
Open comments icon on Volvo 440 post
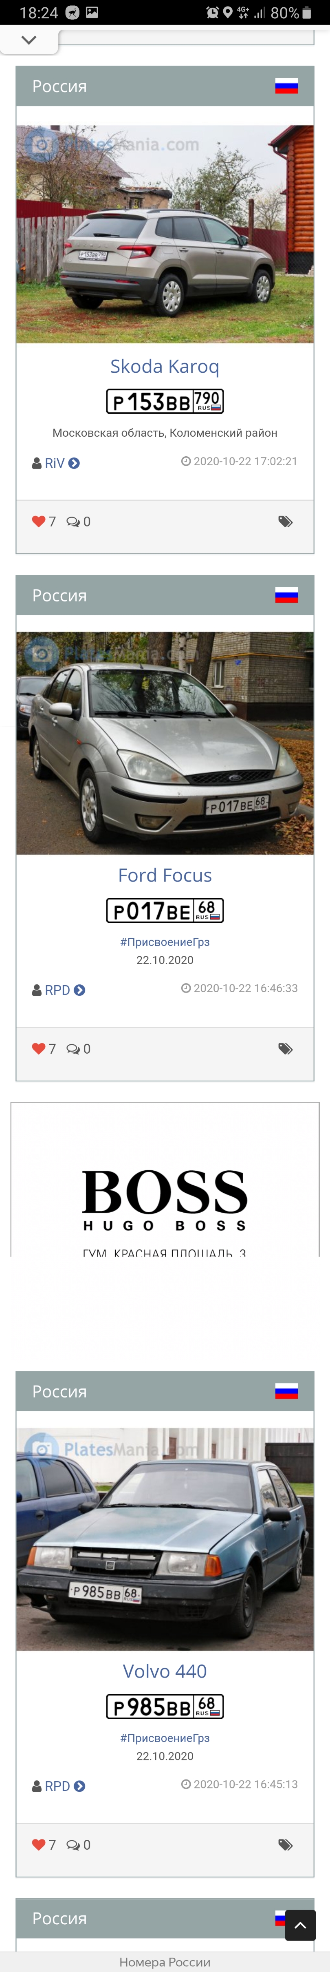tap(73, 1846)
